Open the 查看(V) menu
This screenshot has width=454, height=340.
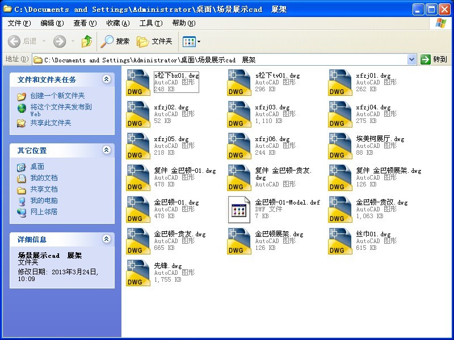[85, 23]
